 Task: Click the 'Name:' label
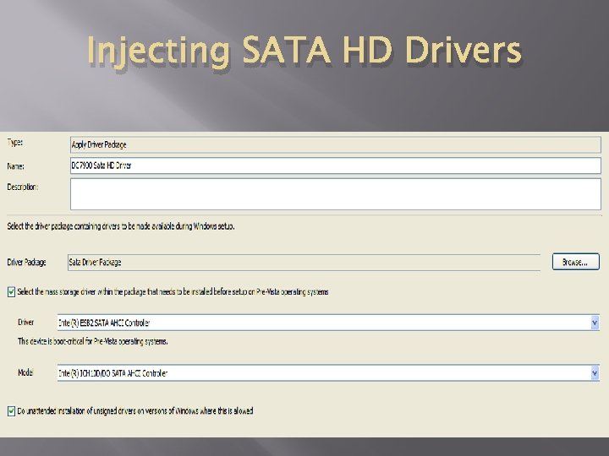coord(15,166)
